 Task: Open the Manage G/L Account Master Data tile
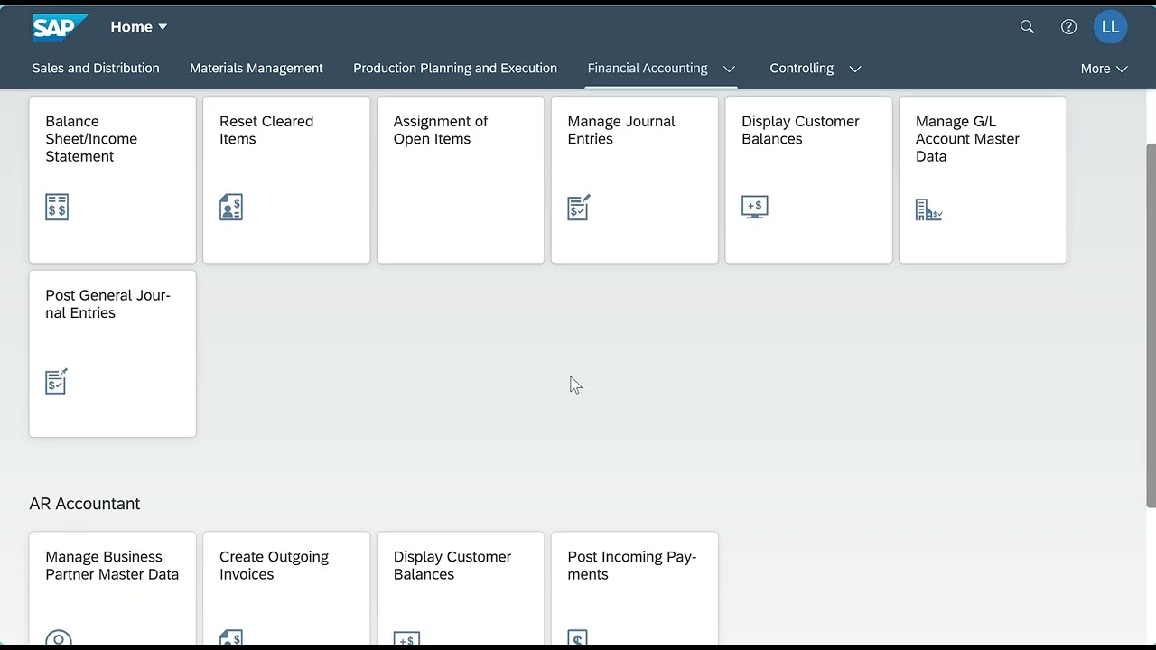pos(983,181)
